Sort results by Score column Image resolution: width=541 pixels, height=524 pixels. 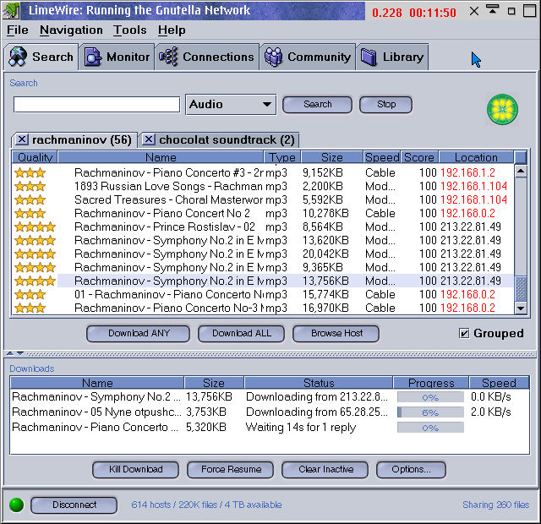click(419, 157)
